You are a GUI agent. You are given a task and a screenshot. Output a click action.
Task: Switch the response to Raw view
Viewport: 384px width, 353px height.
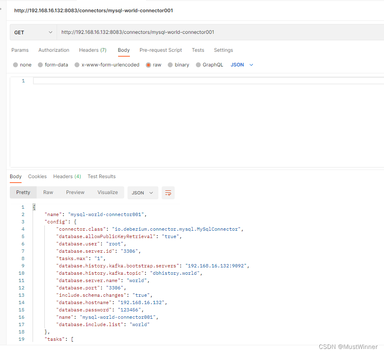(x=48, y=192)
